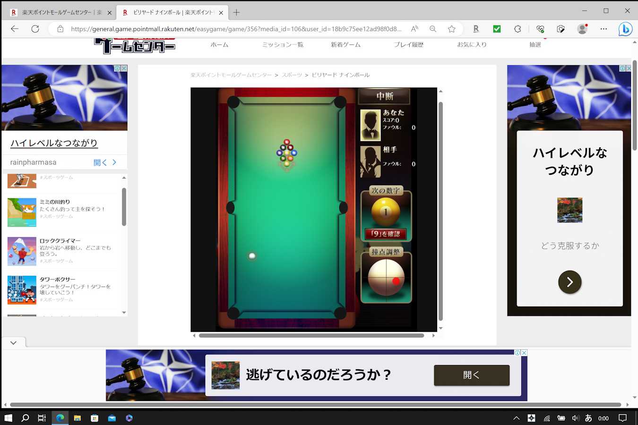This screenshot has width=638, height=425.
Task: Add page to favorites with star icon
Action: (451, 29)
